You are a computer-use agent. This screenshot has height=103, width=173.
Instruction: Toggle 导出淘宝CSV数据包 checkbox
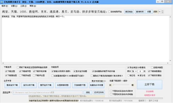(128, 67)
